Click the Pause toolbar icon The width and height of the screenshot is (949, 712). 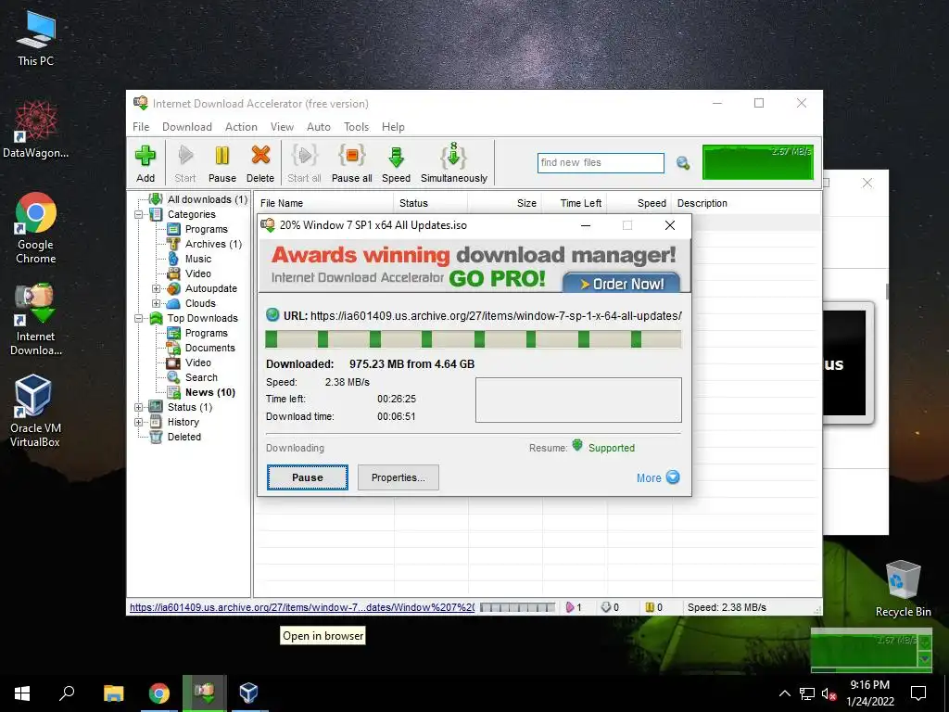[x=222, y=163]
